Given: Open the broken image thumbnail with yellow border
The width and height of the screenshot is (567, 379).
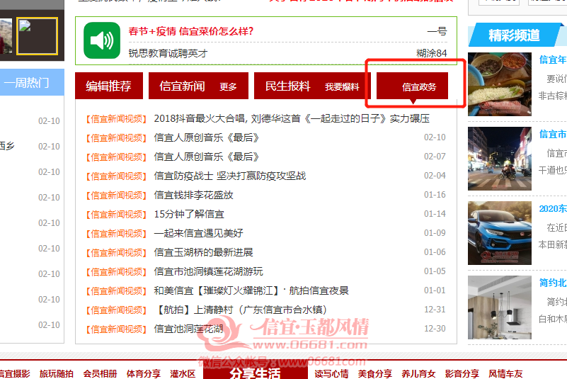Looking at the screenshot, I should coord(38,36).
